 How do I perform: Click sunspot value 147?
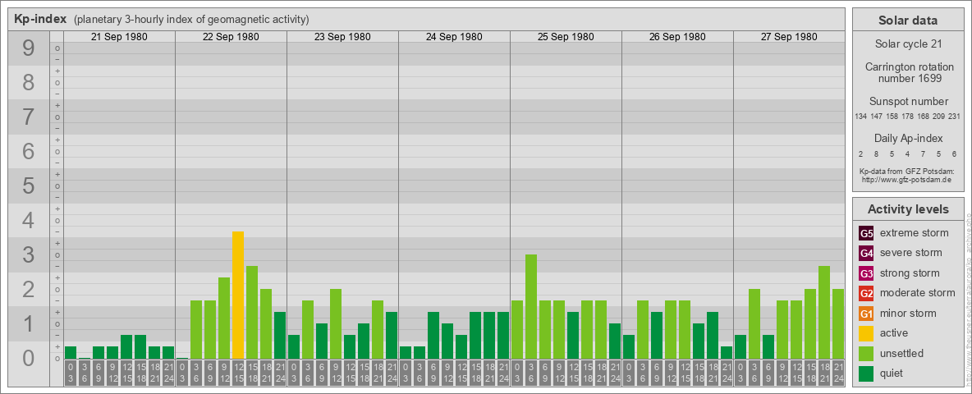click(876, 117)
